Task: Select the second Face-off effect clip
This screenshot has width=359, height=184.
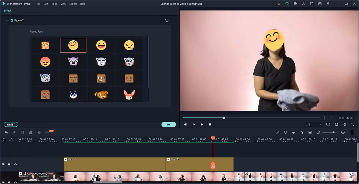Action: click(200, 164)
